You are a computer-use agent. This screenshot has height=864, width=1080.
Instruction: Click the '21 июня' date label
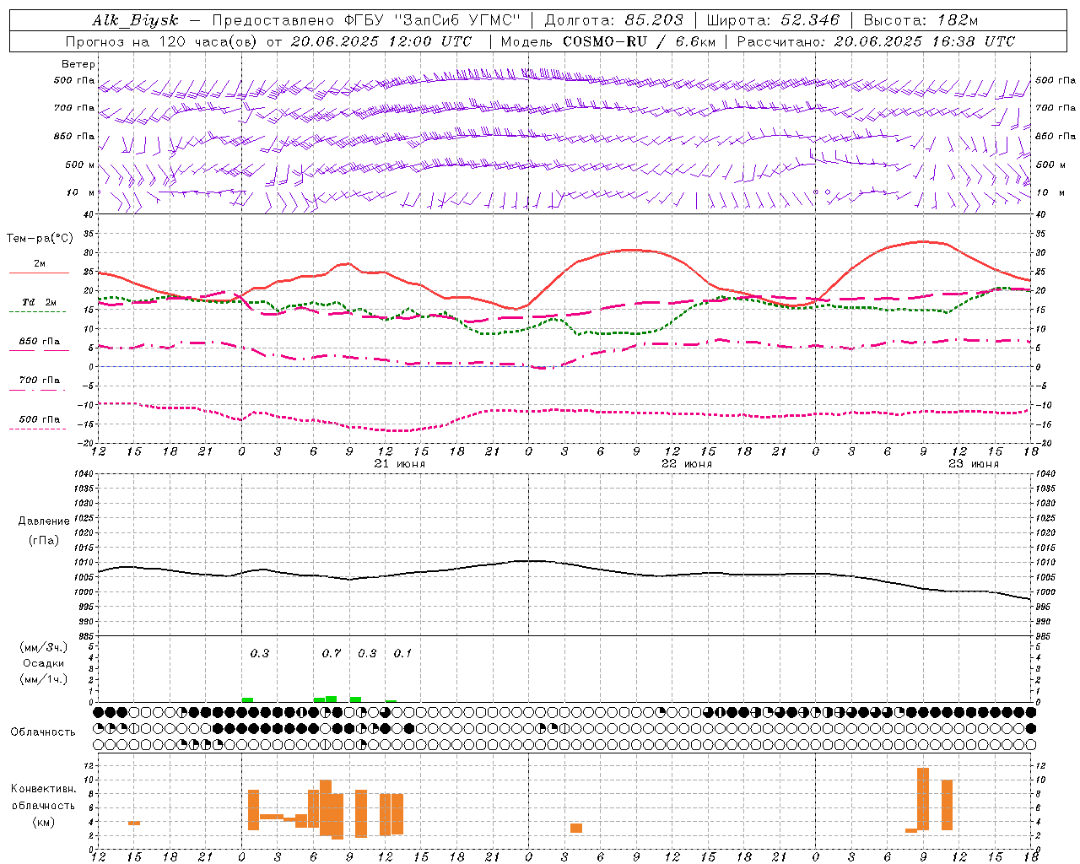click(400, 464)
